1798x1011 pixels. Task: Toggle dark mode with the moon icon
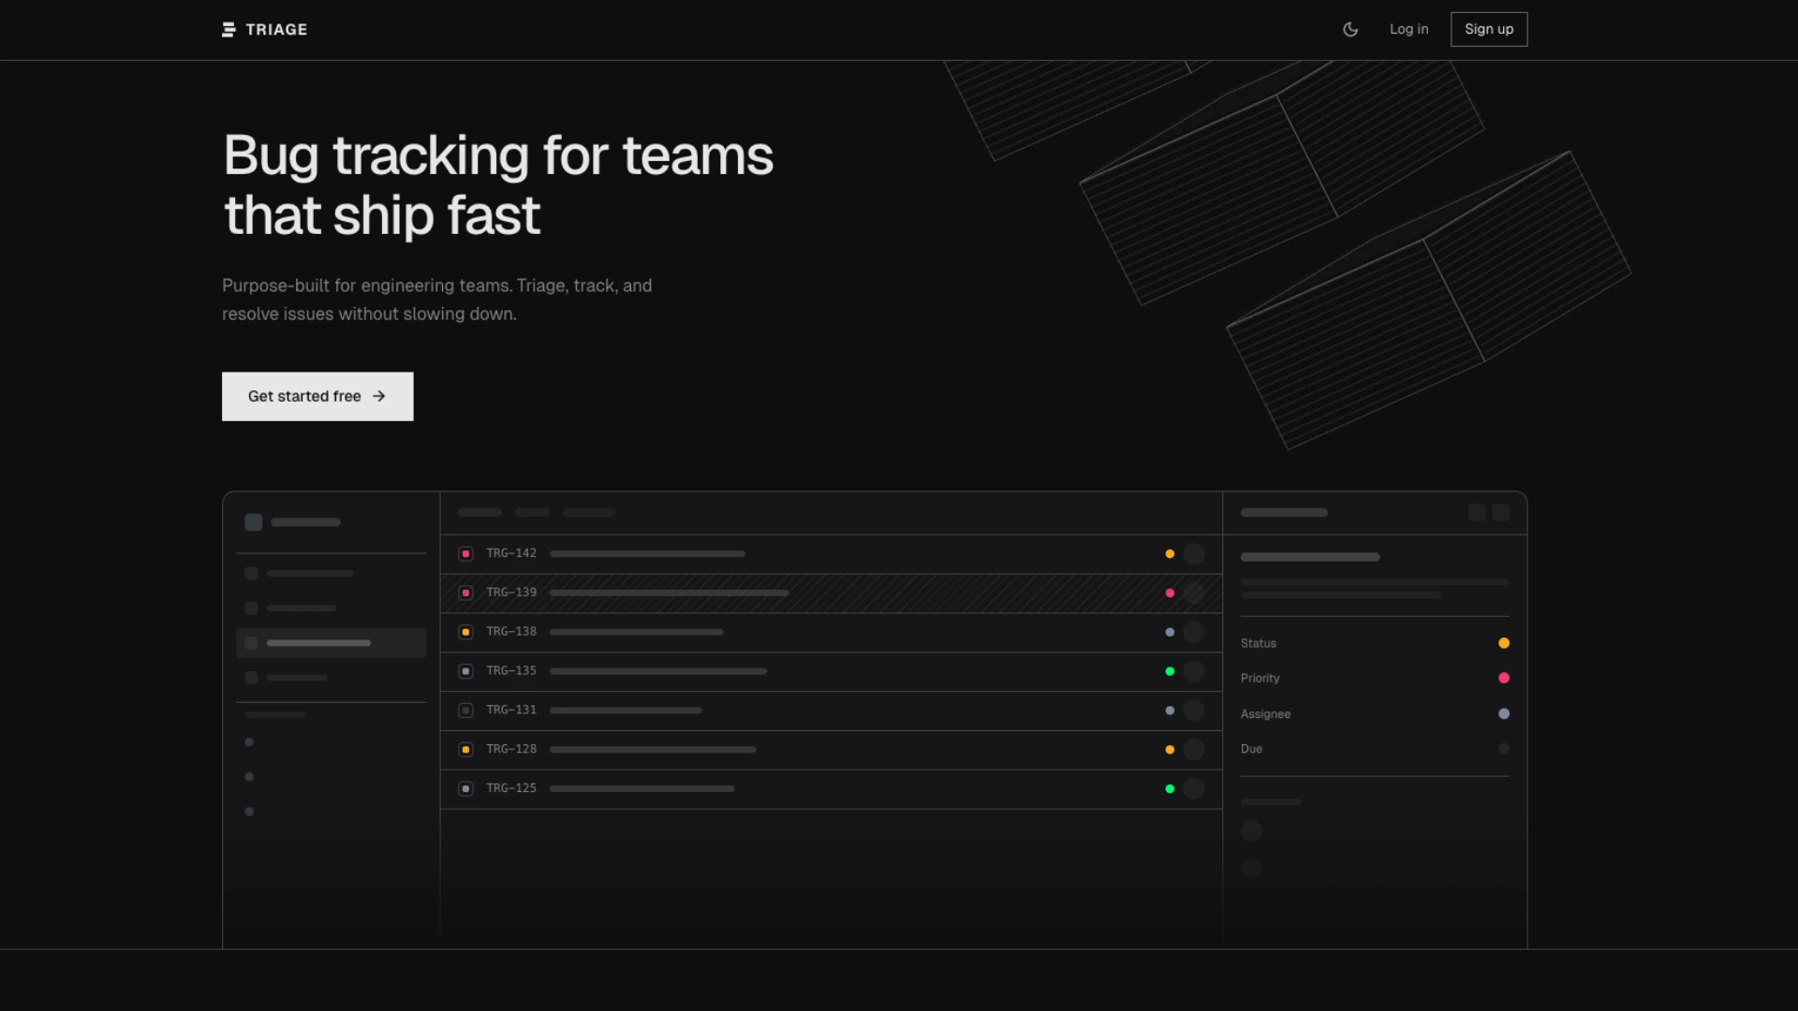tap(1348, 29)
